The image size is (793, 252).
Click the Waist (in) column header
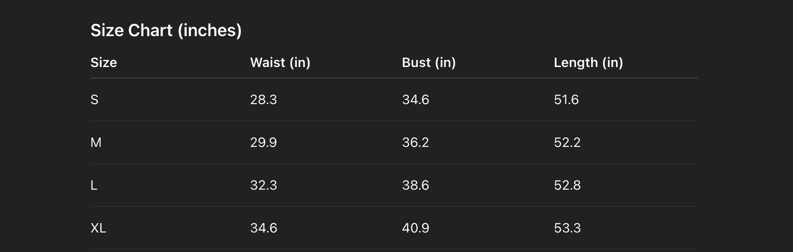click(280, 63)
